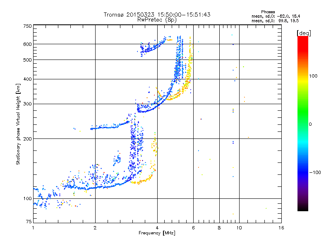The image size is (331, 248).
Task: Click the x-axis tick label '6'
Action: 193,228
